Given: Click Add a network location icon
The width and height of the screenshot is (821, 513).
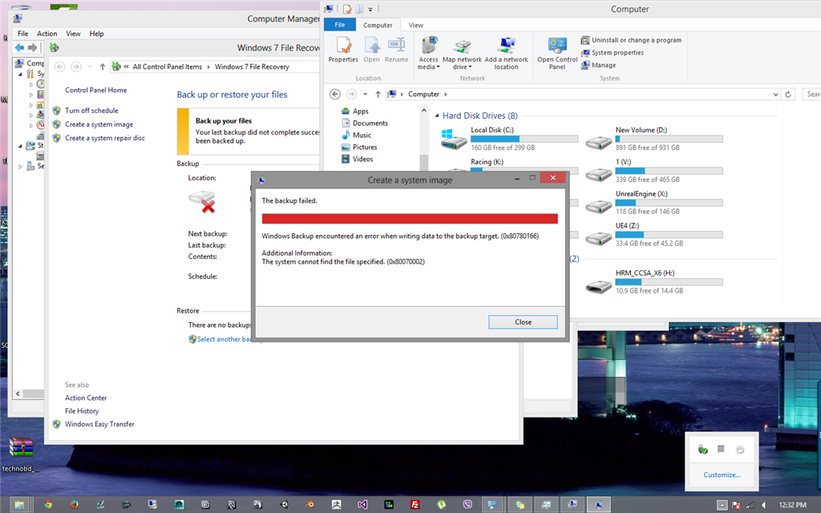Looking at the screenshot, I should [x=506, y=46].
